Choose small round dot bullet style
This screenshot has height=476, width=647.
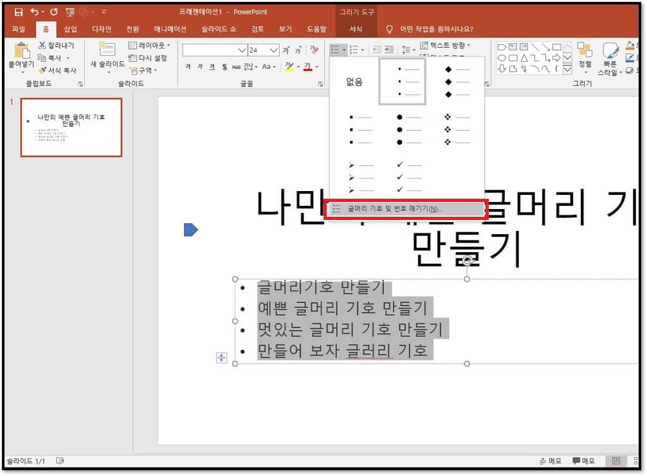point(403,81)
